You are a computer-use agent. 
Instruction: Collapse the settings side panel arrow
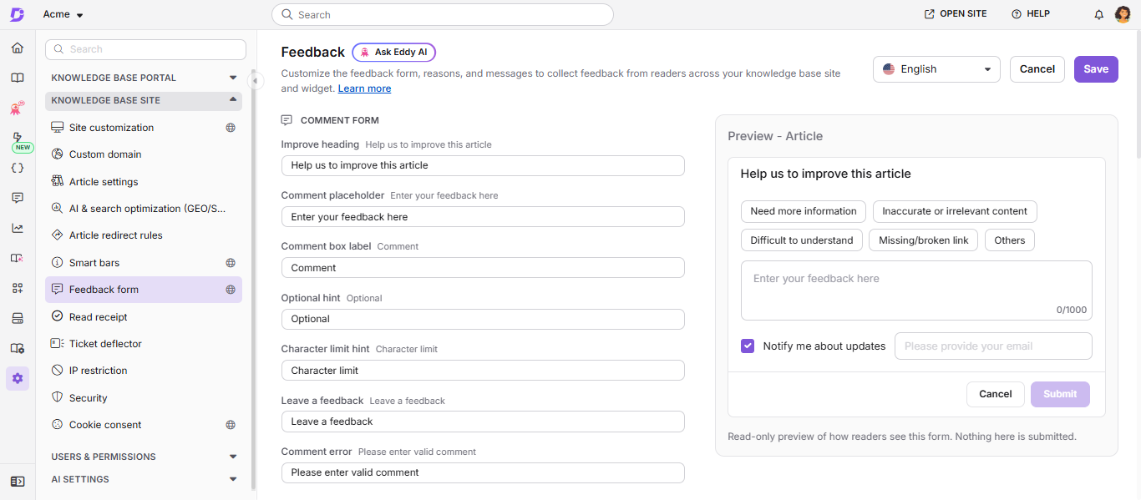click(256, 80)
